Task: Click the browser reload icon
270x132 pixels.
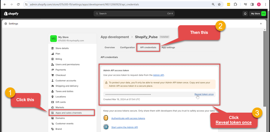Action: click(18, 4)
